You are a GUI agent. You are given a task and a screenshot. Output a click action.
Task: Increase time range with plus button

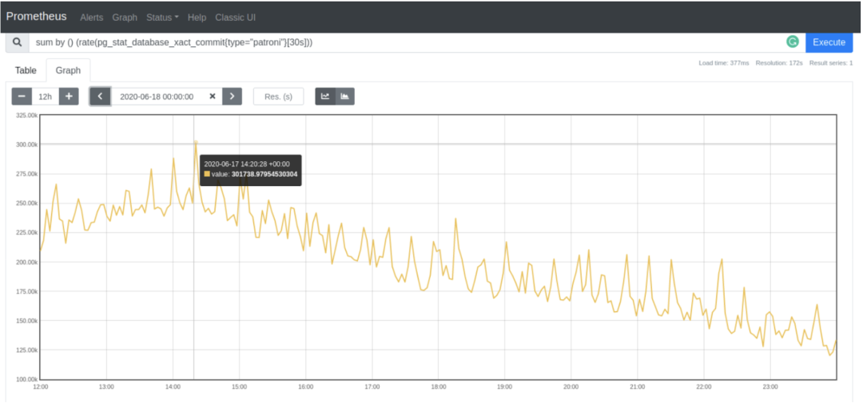pos(70,97)
